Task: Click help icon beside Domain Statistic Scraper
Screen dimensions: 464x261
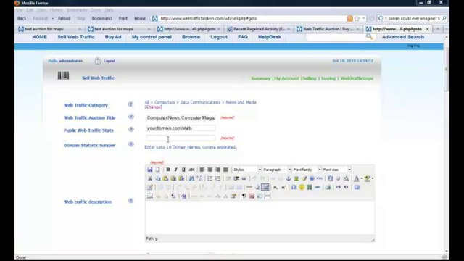Action: (x=130, y=144)
